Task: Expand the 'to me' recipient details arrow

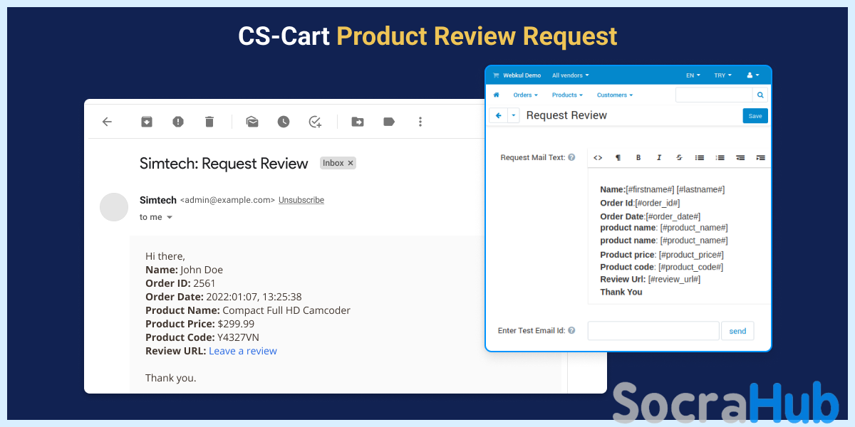Action: pos(170,218)
